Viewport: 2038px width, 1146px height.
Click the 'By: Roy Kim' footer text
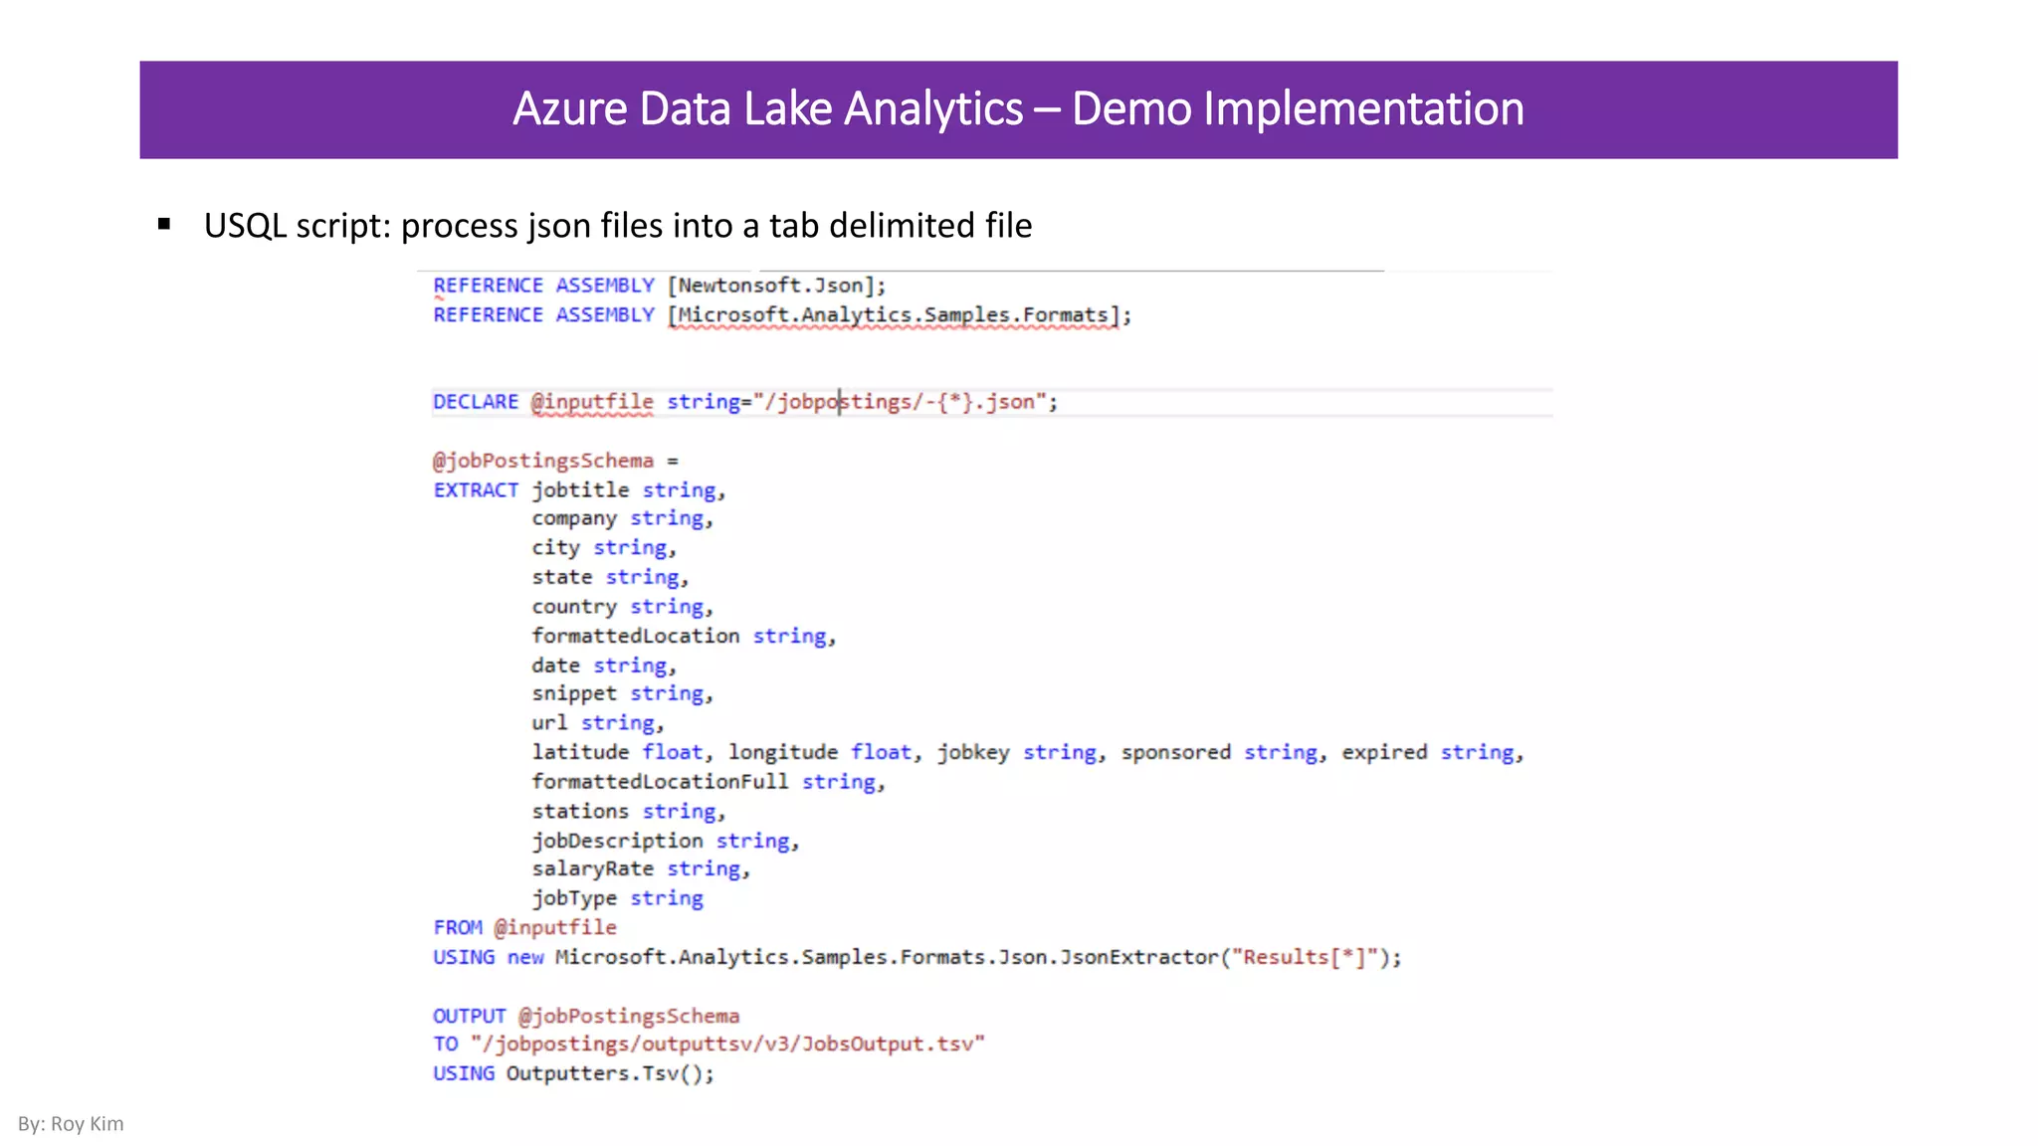(x=71, y=1124)
